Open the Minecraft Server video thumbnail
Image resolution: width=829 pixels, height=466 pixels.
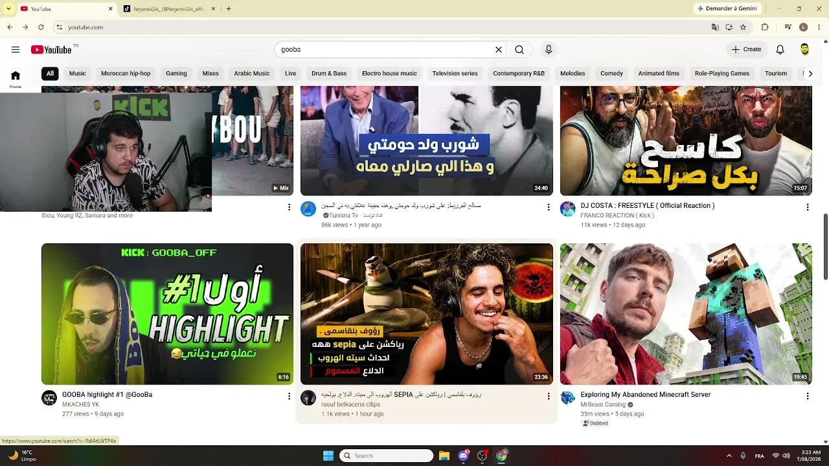(686, 314)
